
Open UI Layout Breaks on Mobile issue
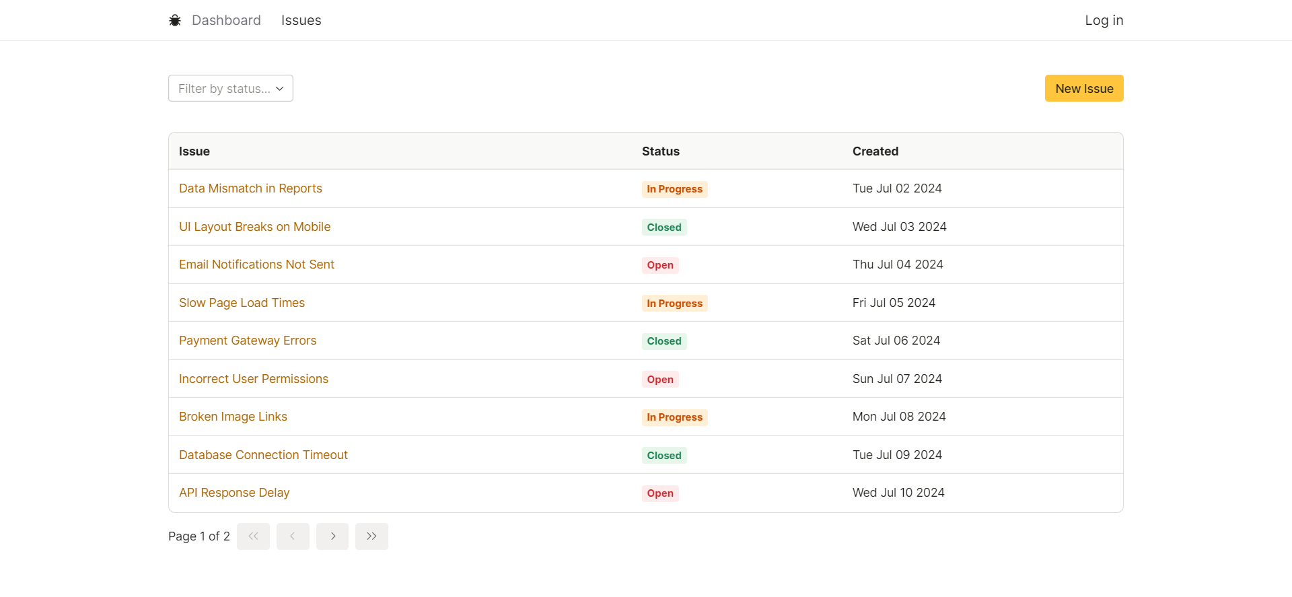coord(254,227)
